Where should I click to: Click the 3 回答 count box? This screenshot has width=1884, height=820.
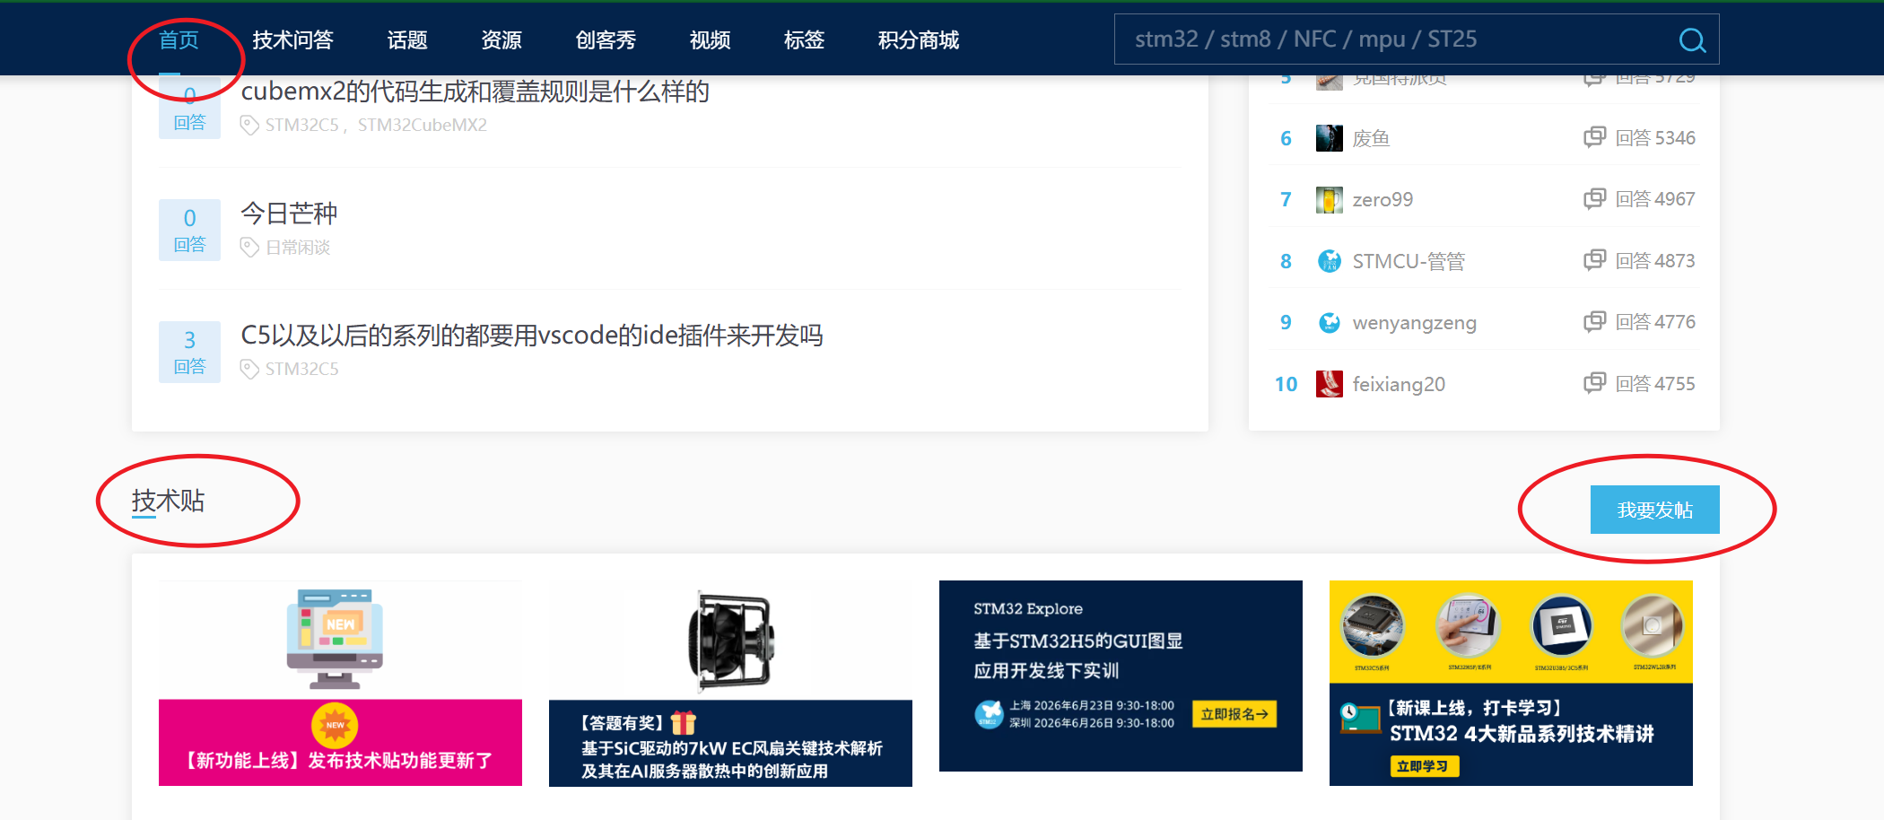click(189, 352)
